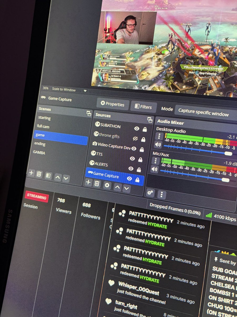This screenshot has height=317, width=237.
Task: Mute Desktop Audio speaker button
Action: 158,145
